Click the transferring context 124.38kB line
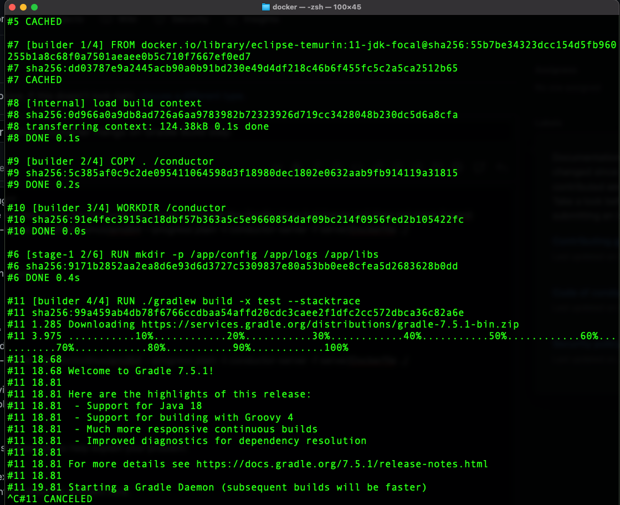 tap(137, 126)
